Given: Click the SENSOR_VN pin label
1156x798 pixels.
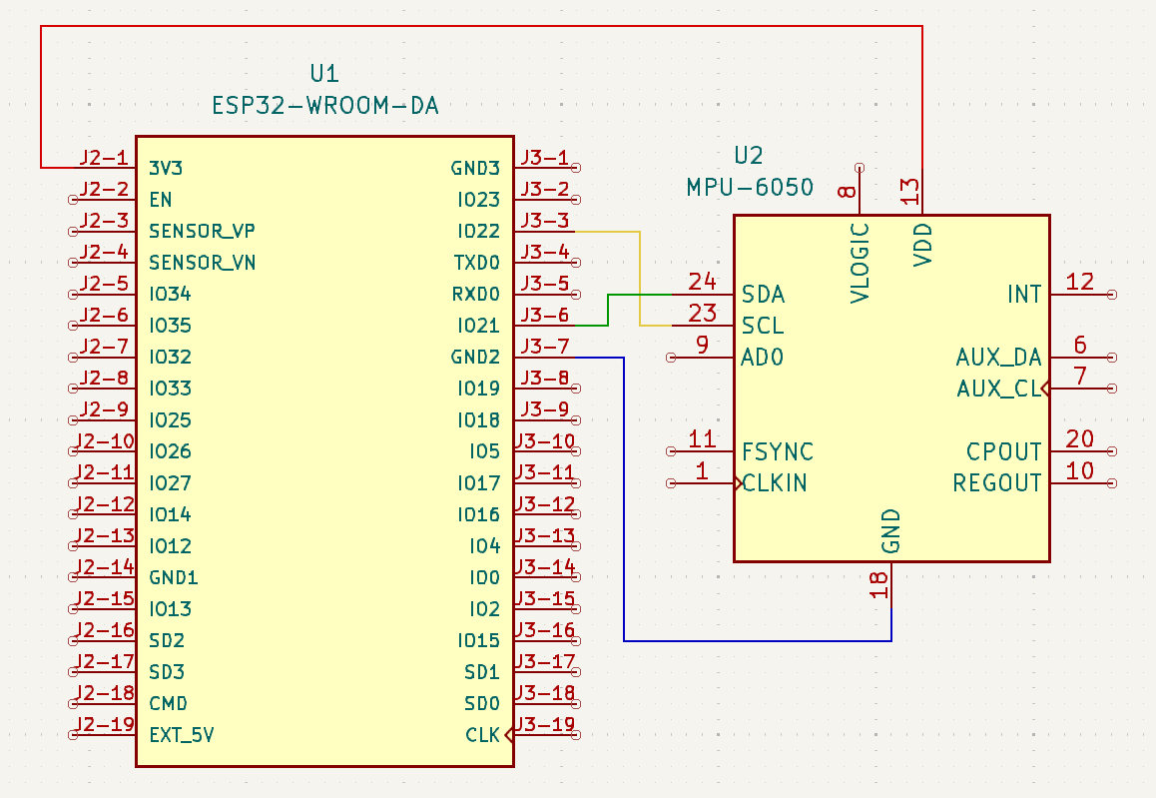Looking at the screenshot, I should pos(202,264).
